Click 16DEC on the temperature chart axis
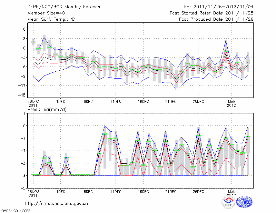The width and height of the screenshot is (276, 213). (x=143, y=101)
